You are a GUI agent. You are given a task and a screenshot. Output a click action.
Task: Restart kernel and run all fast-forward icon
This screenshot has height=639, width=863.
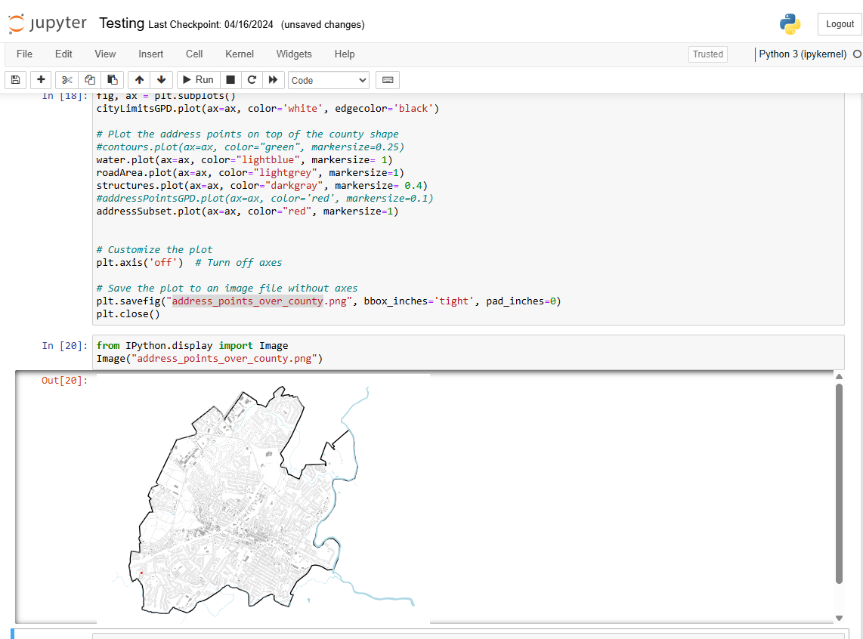pyautogui.click(x=273, y=80)
